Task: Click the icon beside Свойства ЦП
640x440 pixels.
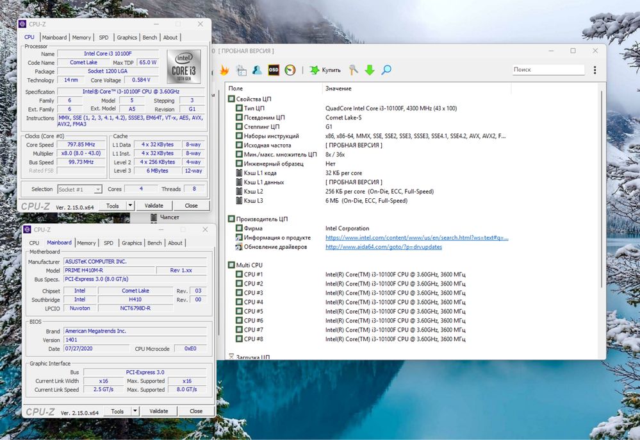Action: [x=231, y=99]
